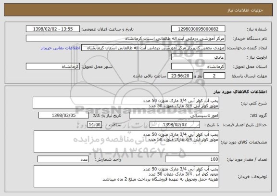
Task: Click the priority field showing عادی
Action: coord(198,57)
